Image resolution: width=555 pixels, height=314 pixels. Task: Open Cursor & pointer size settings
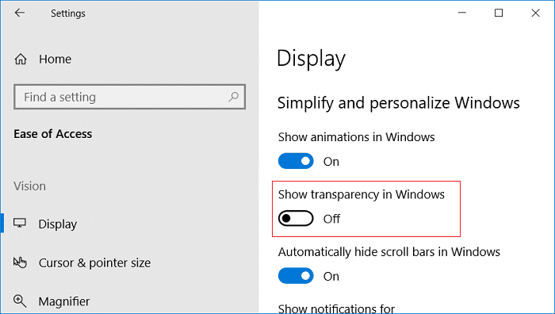click(x=94, y=263)
